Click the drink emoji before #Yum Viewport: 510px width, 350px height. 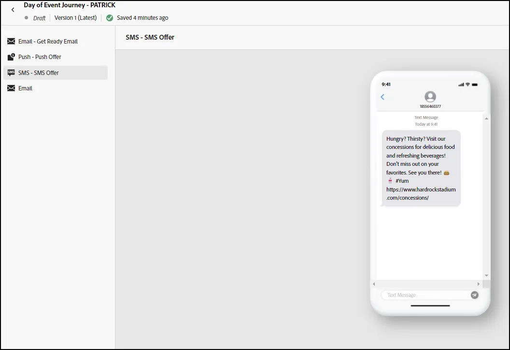pos(390,181)
